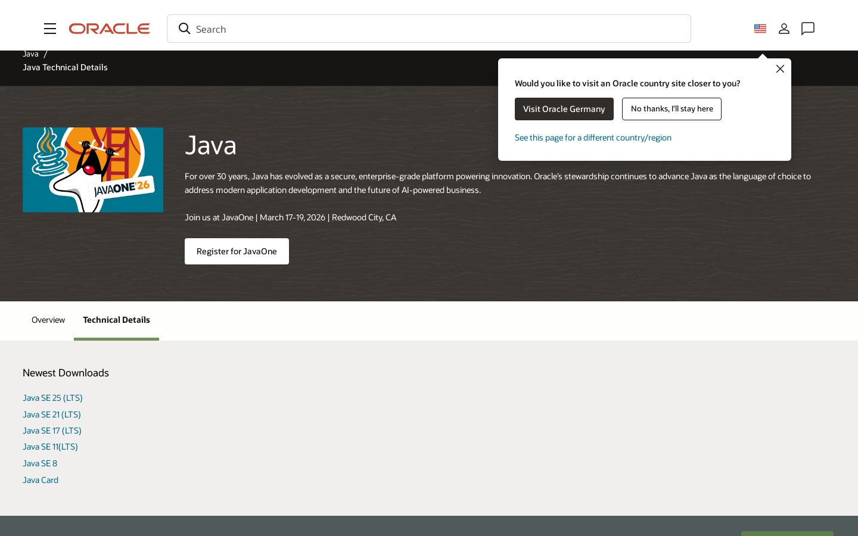Open Java SE 21 (LTS) download link

click(52, 415)
